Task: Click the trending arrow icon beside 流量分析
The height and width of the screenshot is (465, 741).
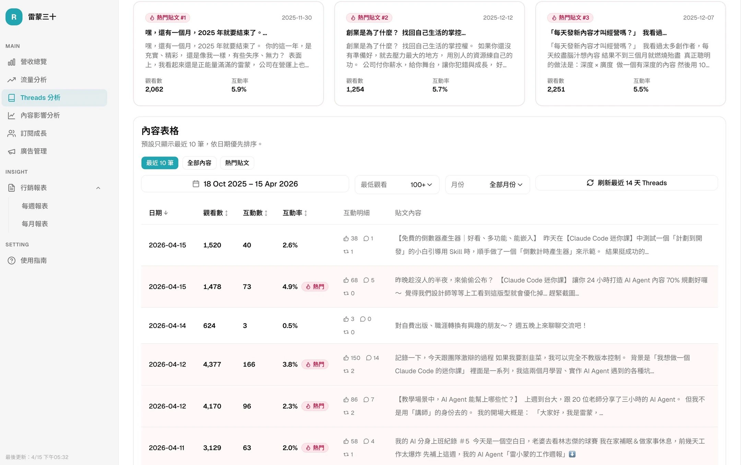Action: (12, 80)
